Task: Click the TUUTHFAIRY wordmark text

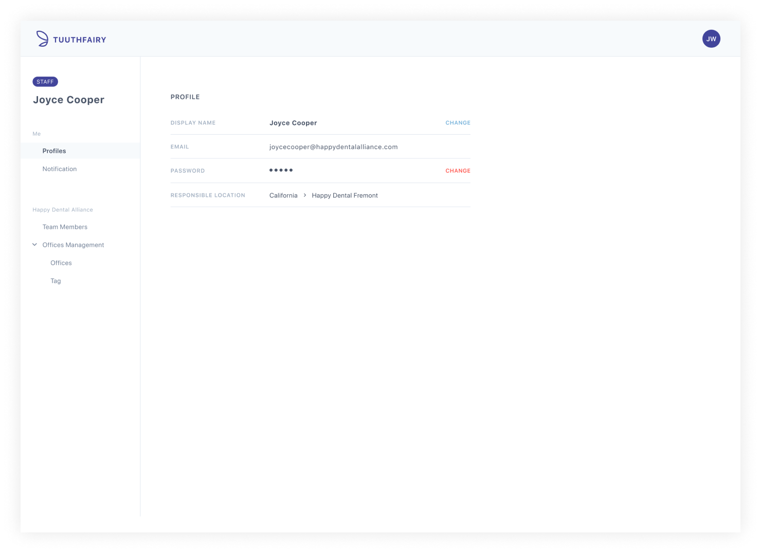Action: tap(80, 40)
